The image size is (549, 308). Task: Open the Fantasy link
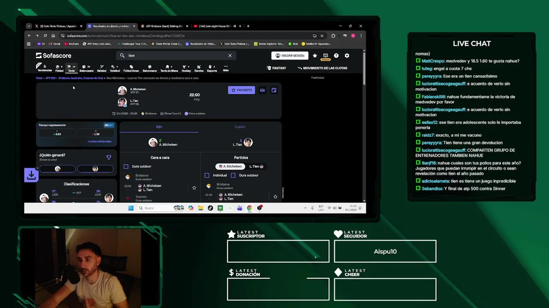click(276, 68)
